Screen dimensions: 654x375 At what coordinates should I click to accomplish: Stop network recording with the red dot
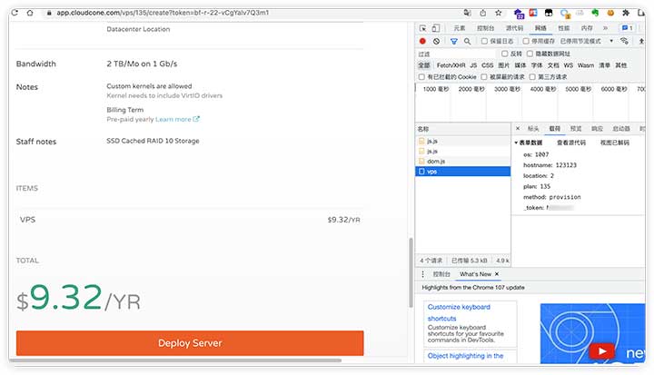(x=422, y=41)
